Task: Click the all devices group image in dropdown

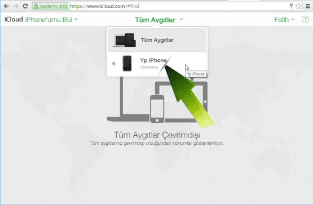Action: coord(125,40)
